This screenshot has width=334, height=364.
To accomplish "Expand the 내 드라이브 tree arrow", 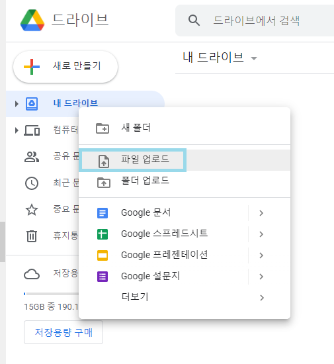I will pos(17,104).
